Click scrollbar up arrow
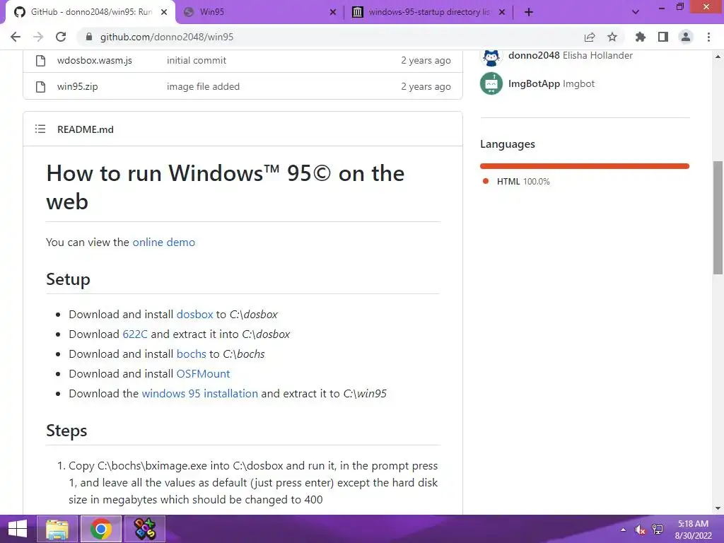This screenshot has height=543, width=724. 718,57
